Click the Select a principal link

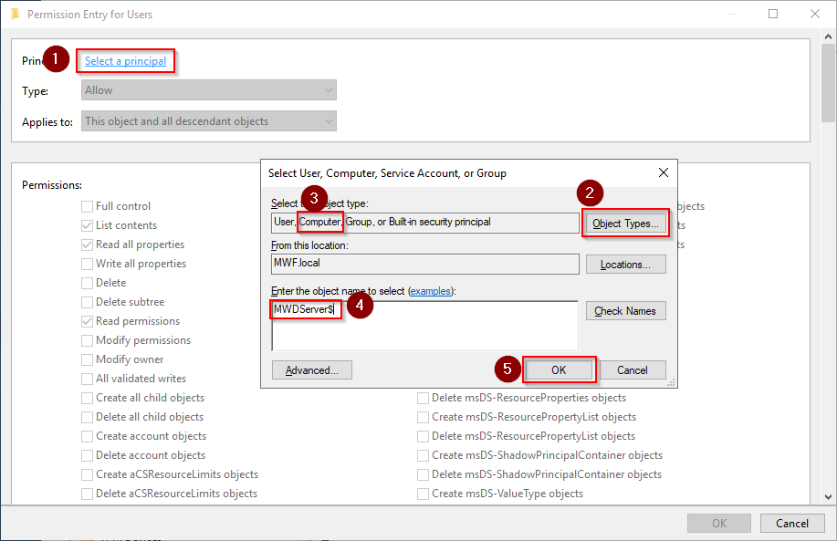coord(125,61)
